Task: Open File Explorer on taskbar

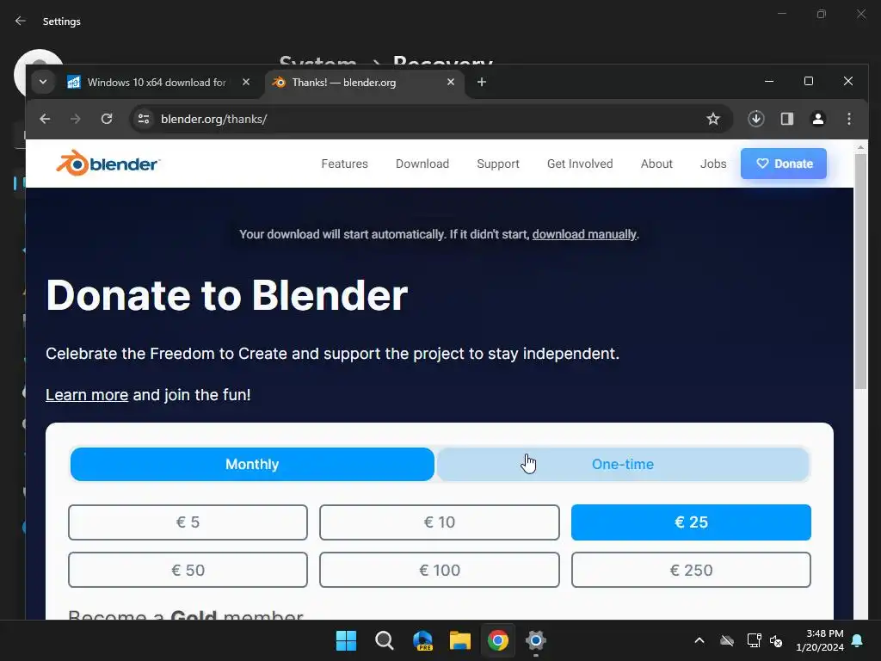Action: coord(460,640)
